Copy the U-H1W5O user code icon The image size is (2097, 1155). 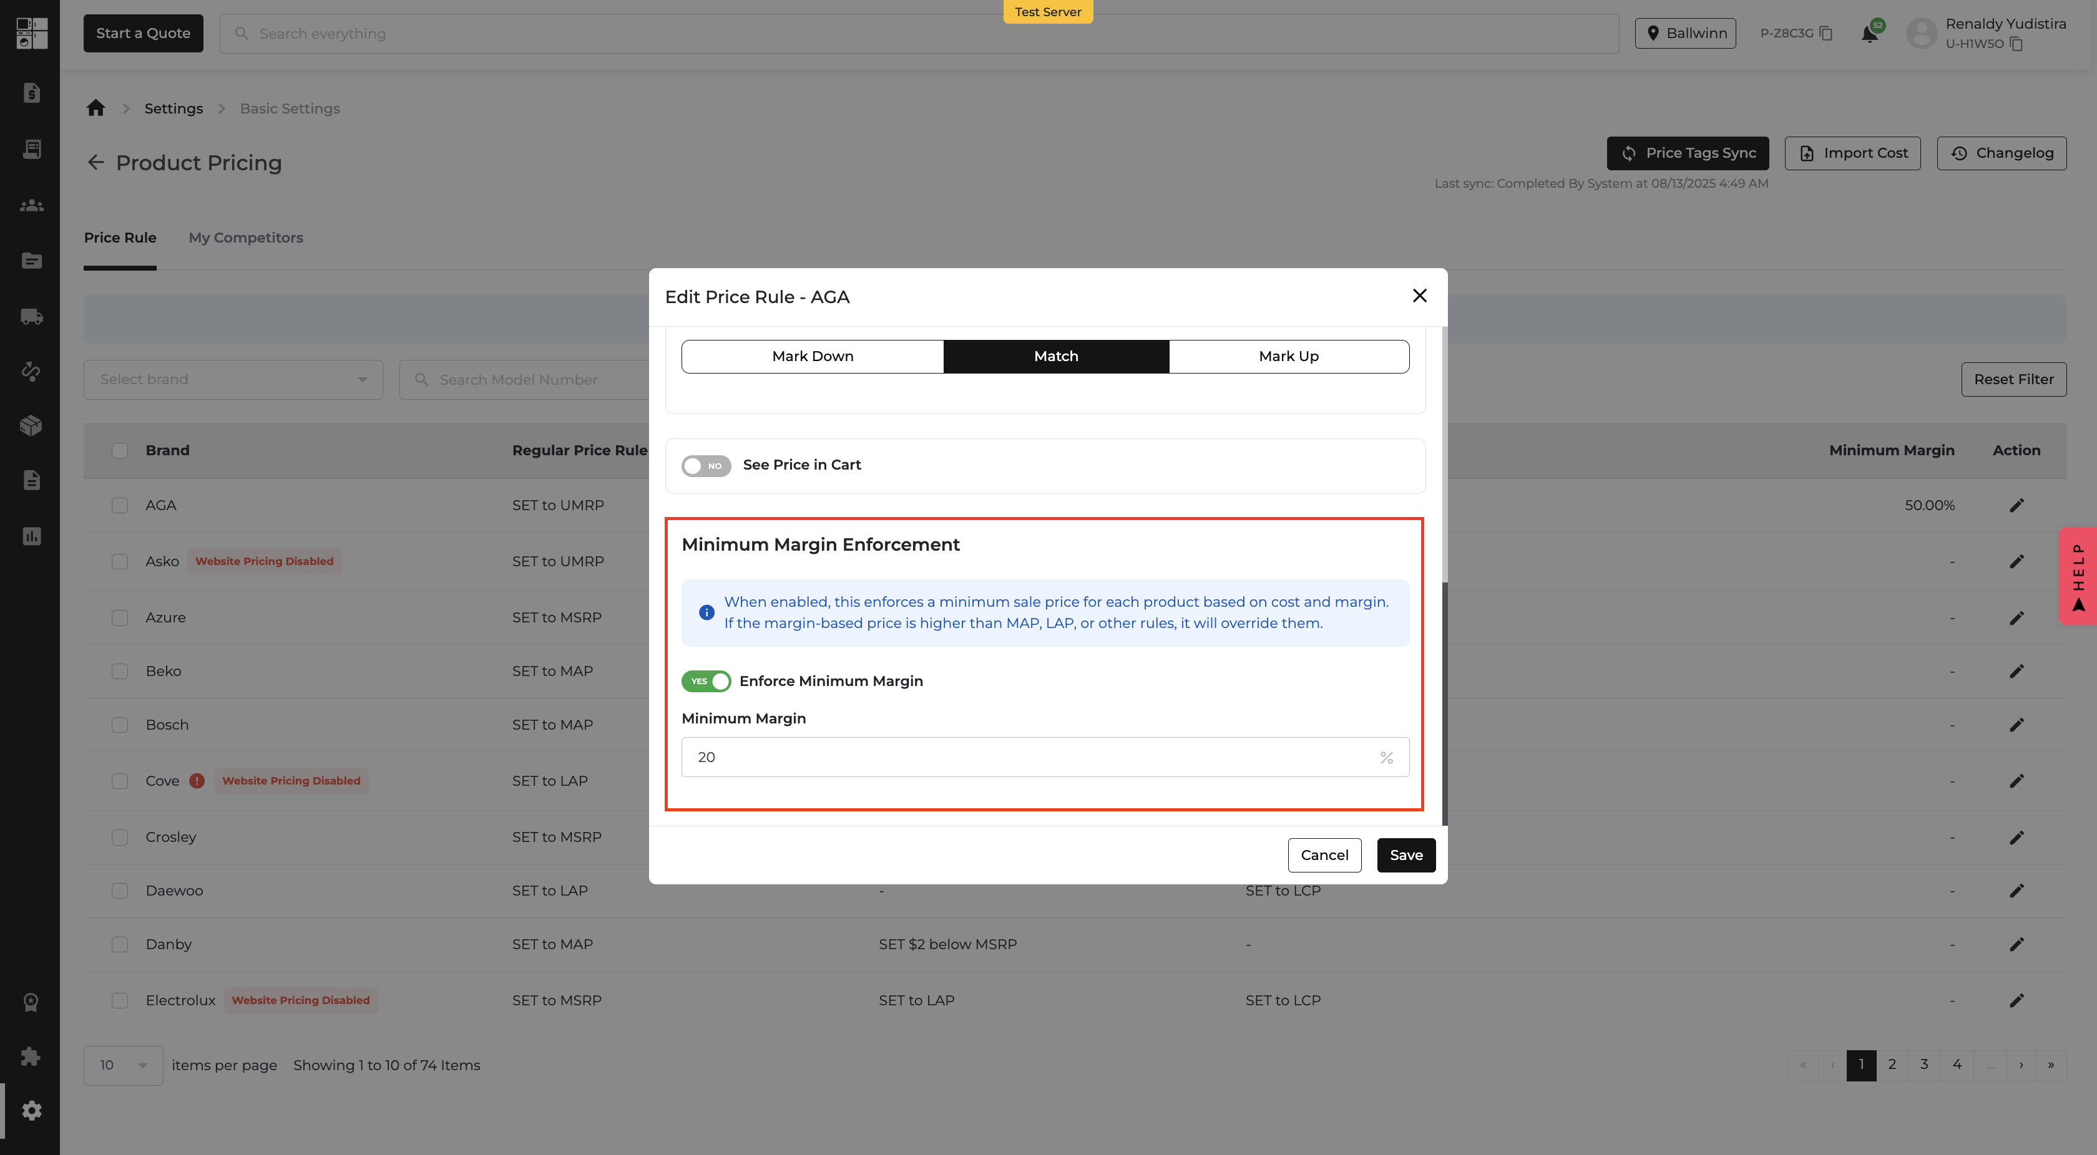click(2016, 44)
